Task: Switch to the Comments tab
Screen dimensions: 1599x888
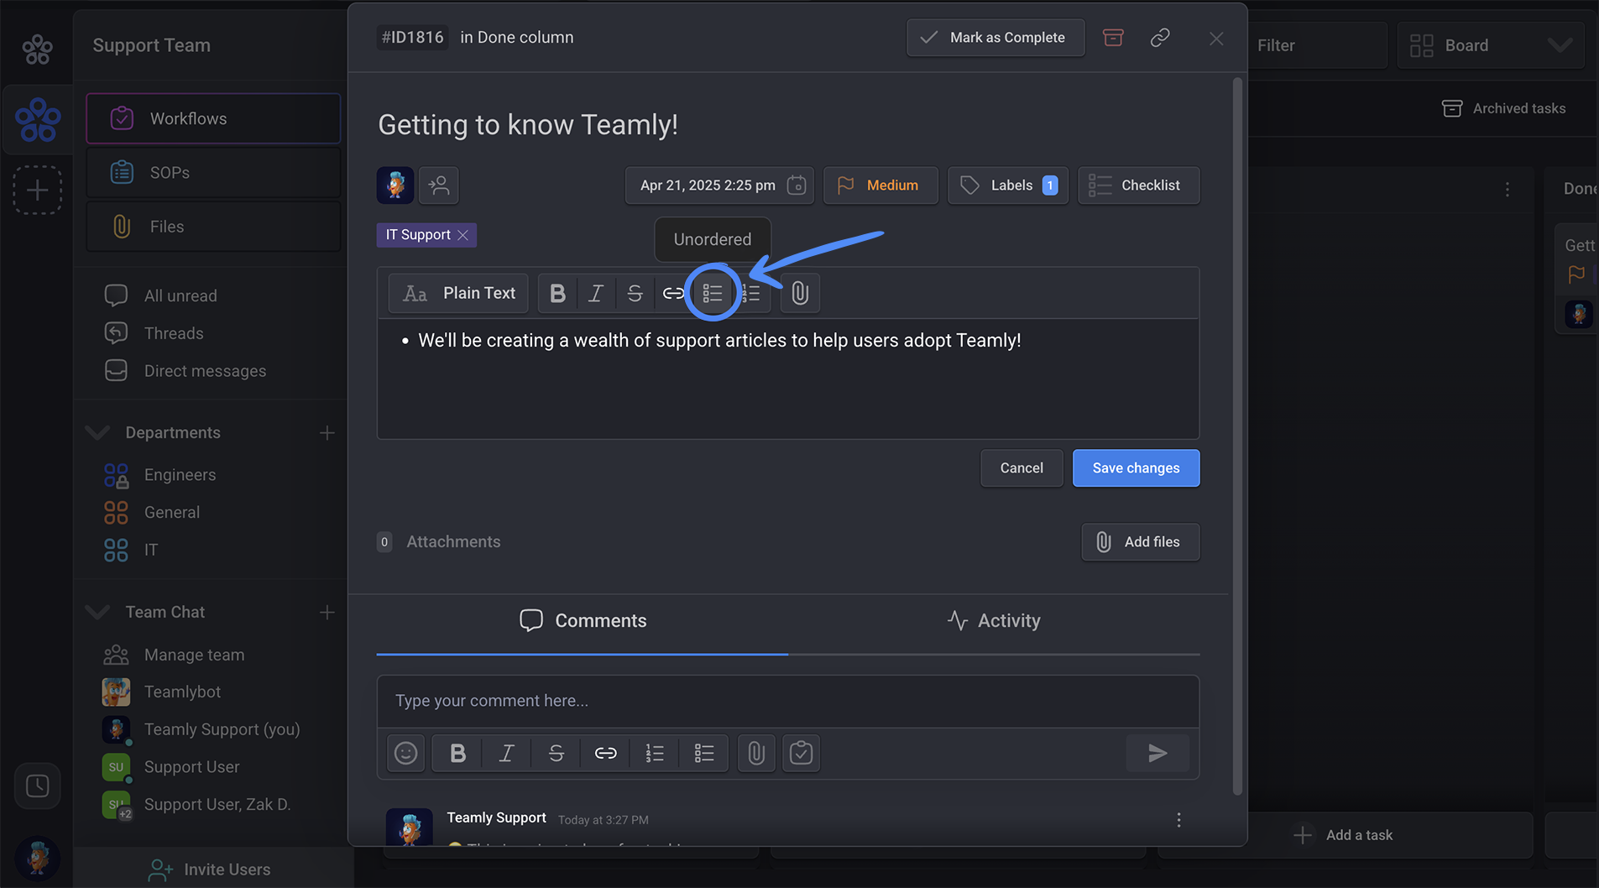Action: click(x=583, y=621)
